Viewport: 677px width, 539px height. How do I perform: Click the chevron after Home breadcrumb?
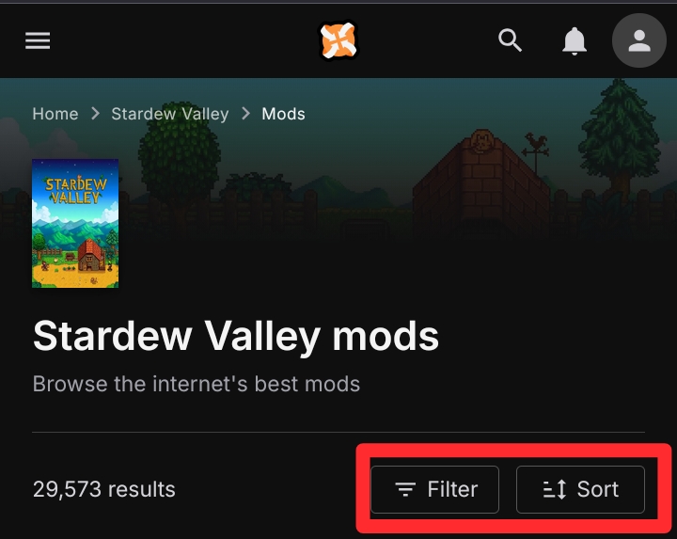click(x=95, y=114)
